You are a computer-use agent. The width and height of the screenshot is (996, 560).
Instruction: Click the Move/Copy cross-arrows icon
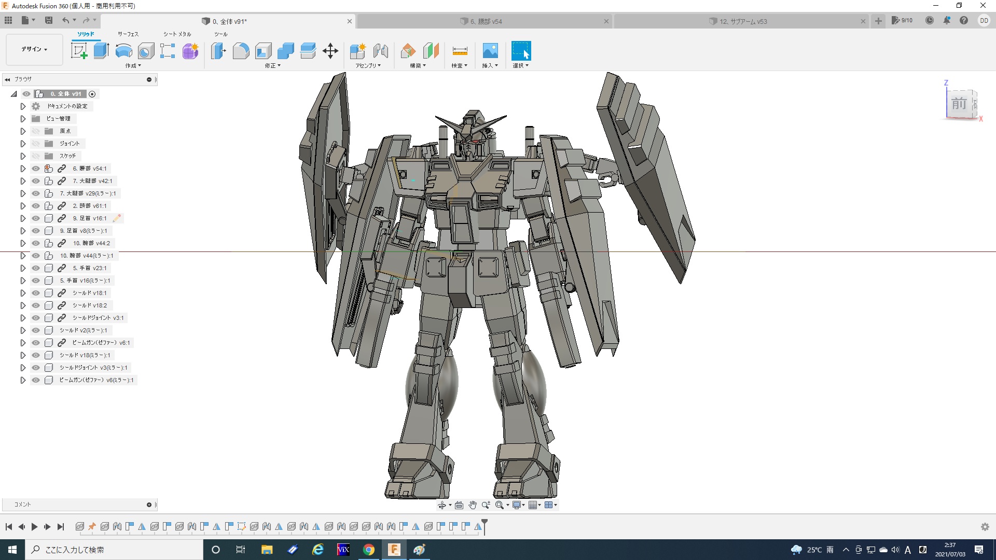click(x=330, y=51)
